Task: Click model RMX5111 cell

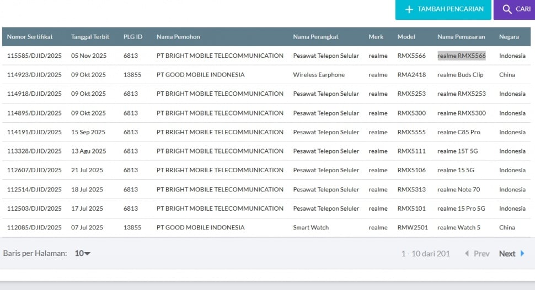Action: click(x=411, y=151)
